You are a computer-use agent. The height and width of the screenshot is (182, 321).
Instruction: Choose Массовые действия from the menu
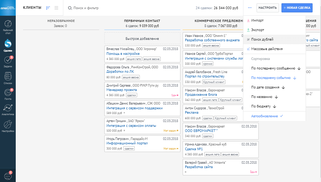tap(267, 49)
